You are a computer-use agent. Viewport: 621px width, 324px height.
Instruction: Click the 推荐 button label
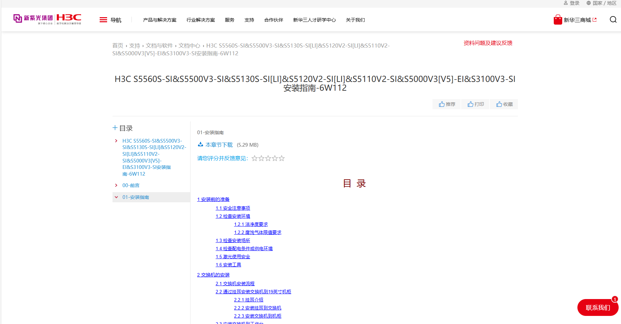tap(450, 104)
